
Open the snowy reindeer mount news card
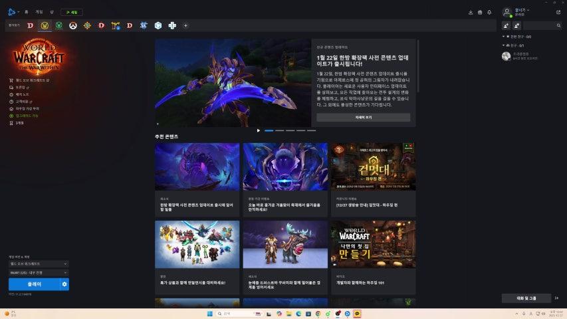285,257
